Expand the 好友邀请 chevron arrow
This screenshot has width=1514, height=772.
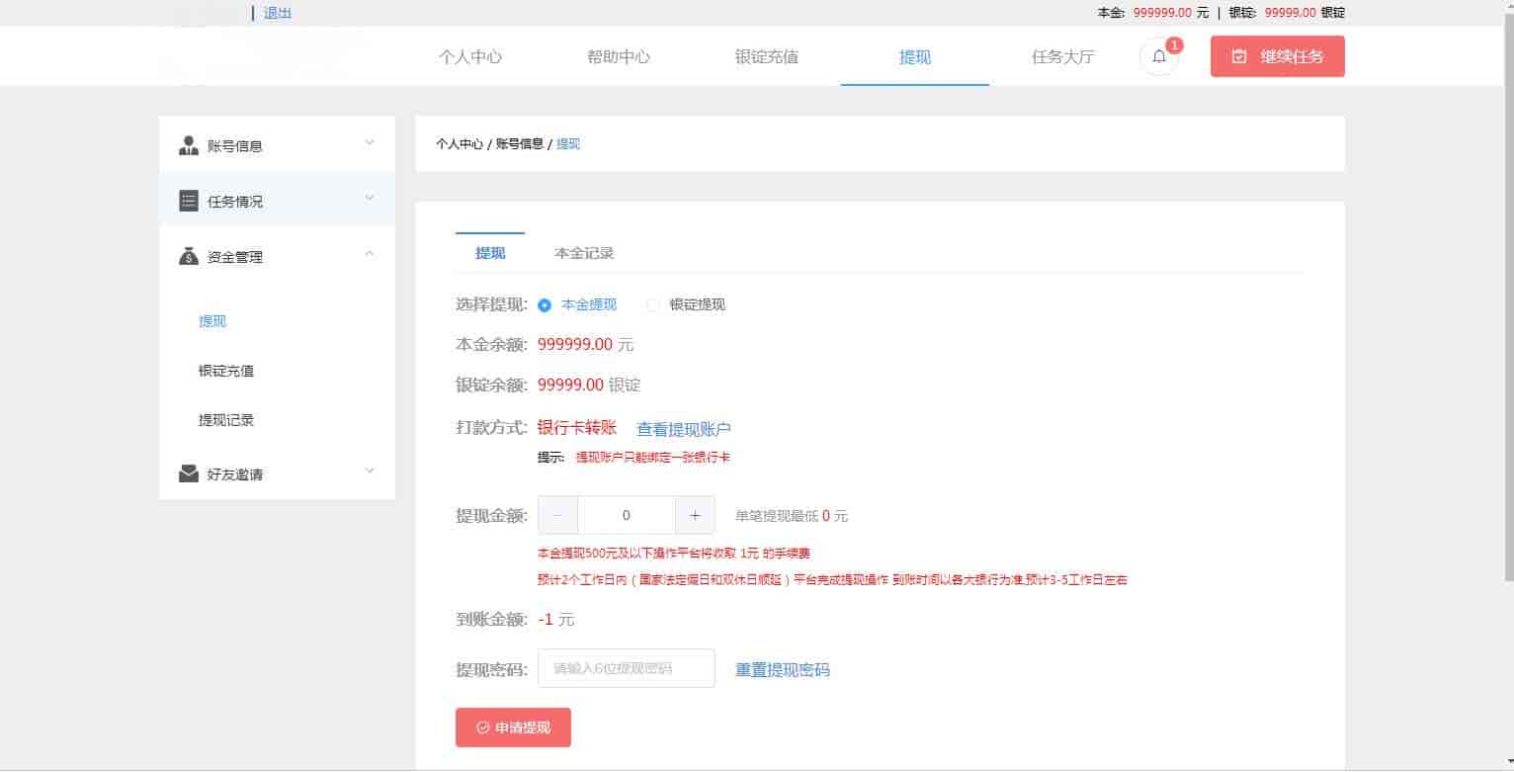(x=370, y=472)
